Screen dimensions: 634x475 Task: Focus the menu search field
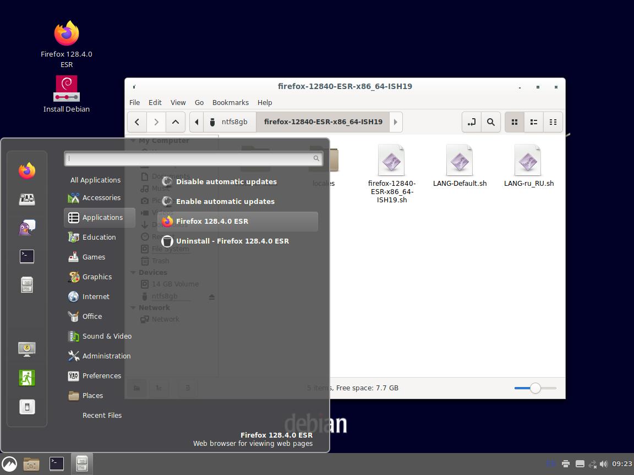pos(193,158)
